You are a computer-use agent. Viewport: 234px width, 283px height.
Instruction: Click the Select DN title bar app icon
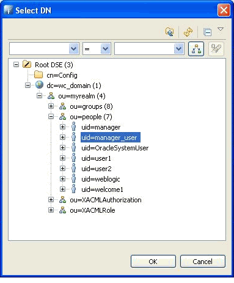pyautogui.click(x=8, y=10)
